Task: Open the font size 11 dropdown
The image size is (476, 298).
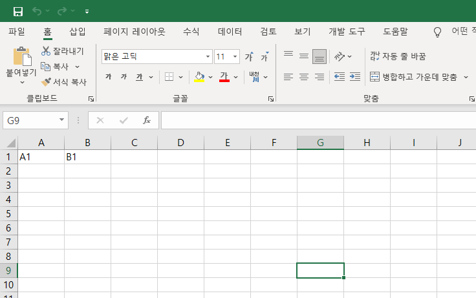Action: (235, 56)
